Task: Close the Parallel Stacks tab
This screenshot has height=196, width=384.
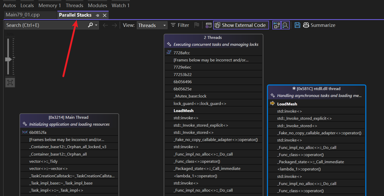Action: 105,15
